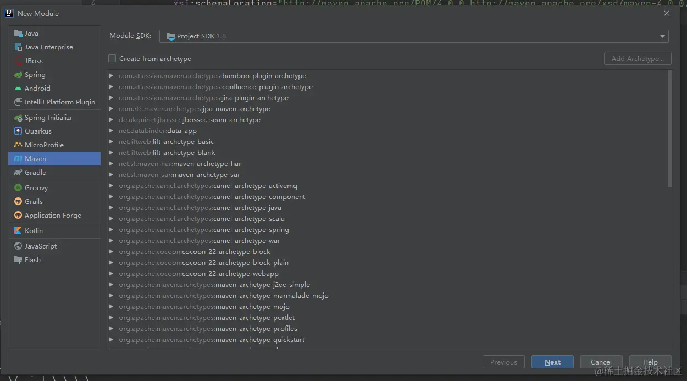Choose the Quarkus icon
This screenshot has width=687, height=381.
coord(18,131)
